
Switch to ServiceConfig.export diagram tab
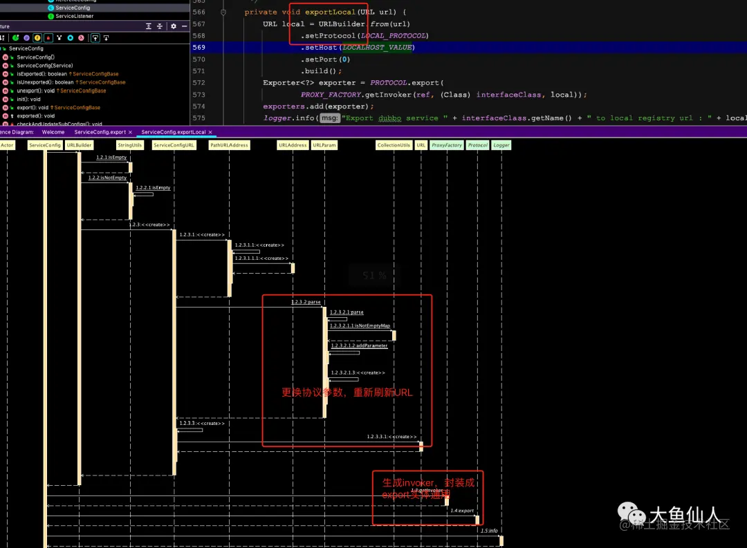click(x=100, y=132)
